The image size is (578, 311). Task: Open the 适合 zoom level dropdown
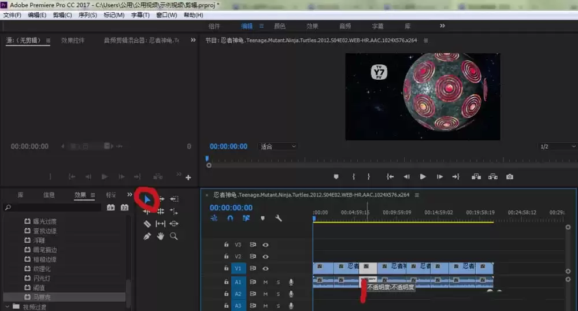277,147
